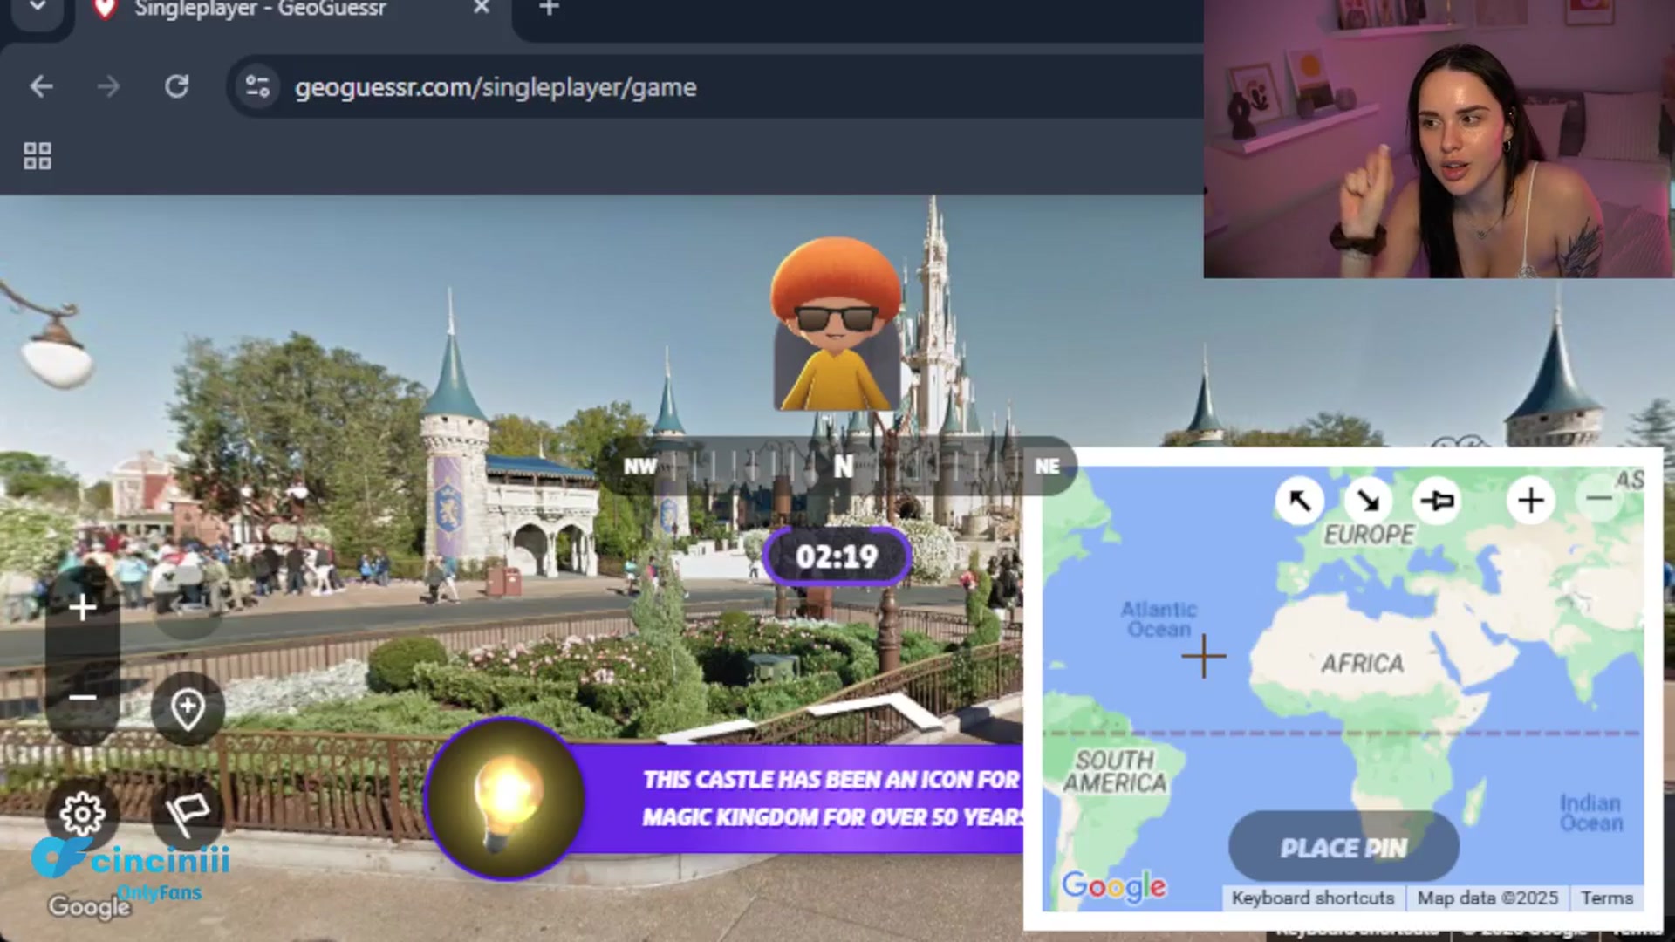Shrink the guess map with down-right arrow
Image resolution: width=1675 pixels, height=942 pixels.
(x=1368, y=501)
